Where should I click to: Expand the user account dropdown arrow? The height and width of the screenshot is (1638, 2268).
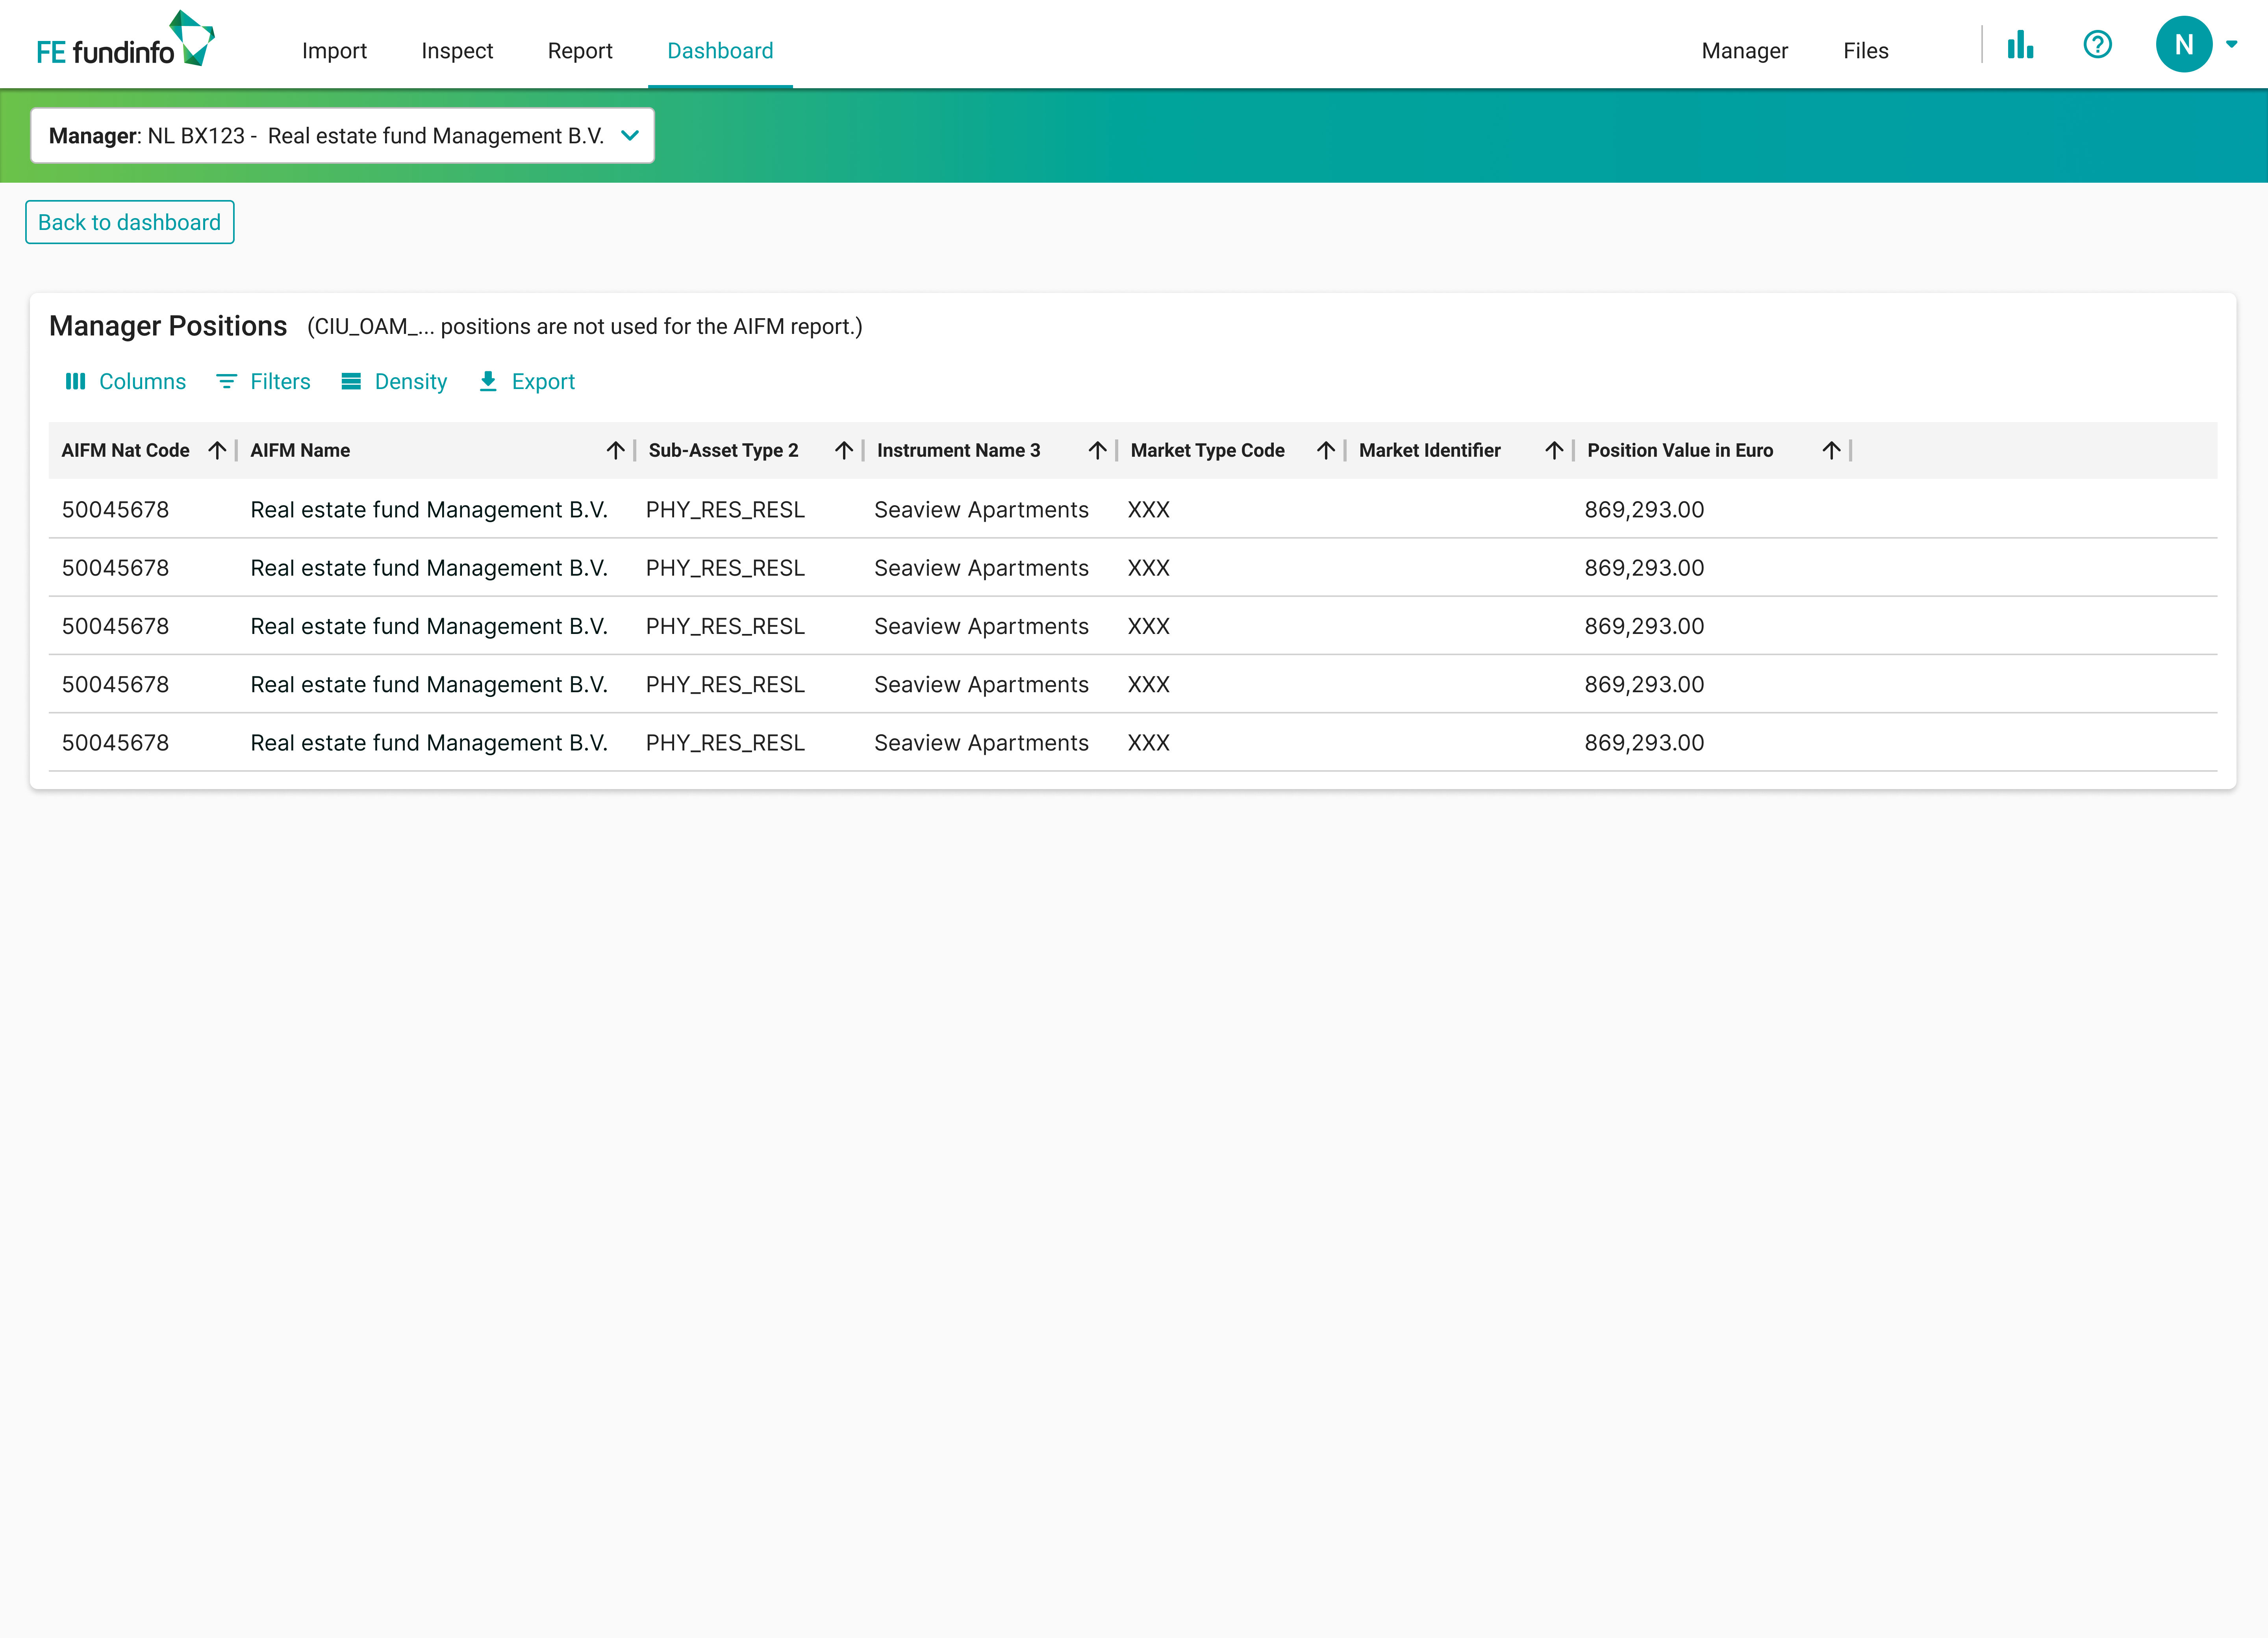tap(2231, 44)
